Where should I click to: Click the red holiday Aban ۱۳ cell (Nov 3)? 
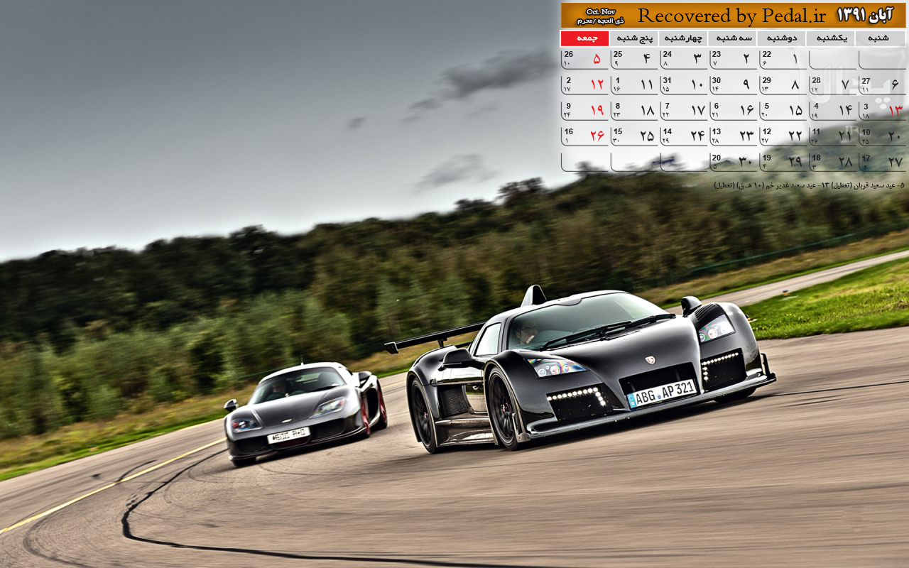tap(881, 110)
